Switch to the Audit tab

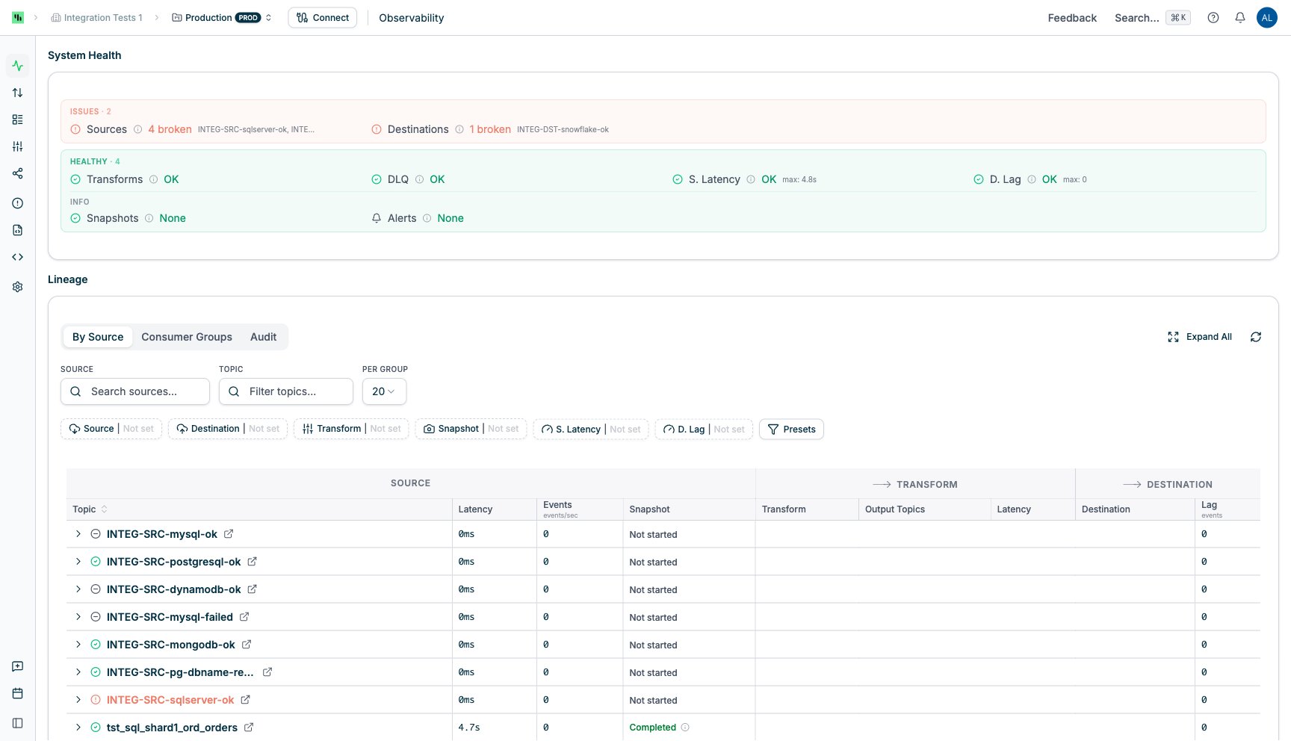263,337
